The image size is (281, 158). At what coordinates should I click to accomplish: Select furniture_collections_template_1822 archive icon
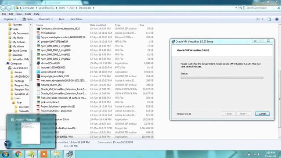click(x=38, y=29)
